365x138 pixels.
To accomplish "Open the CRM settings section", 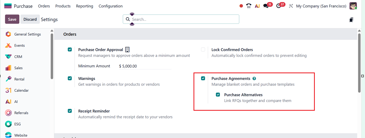I will point(18,57).
